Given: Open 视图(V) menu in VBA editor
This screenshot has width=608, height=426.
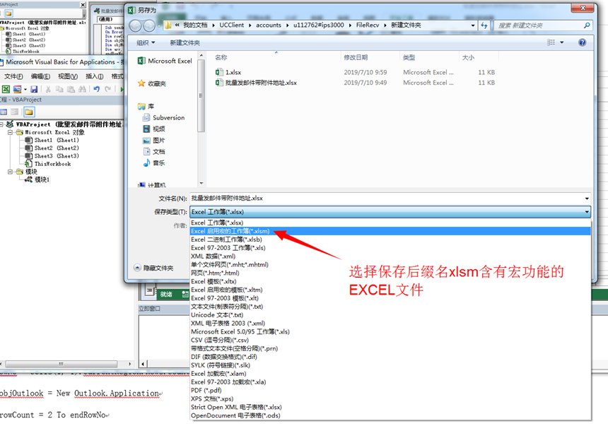Looking at the screenshot, I should [x=68, y=76].
